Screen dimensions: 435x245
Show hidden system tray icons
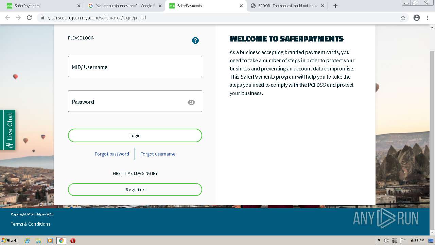click(x=379, y=240)
